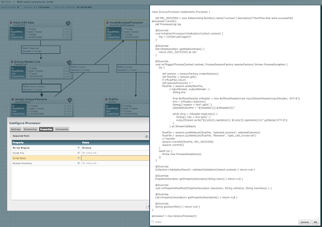Open help icon for Script File property
The image size is (322, 227).
coord(78,153)
